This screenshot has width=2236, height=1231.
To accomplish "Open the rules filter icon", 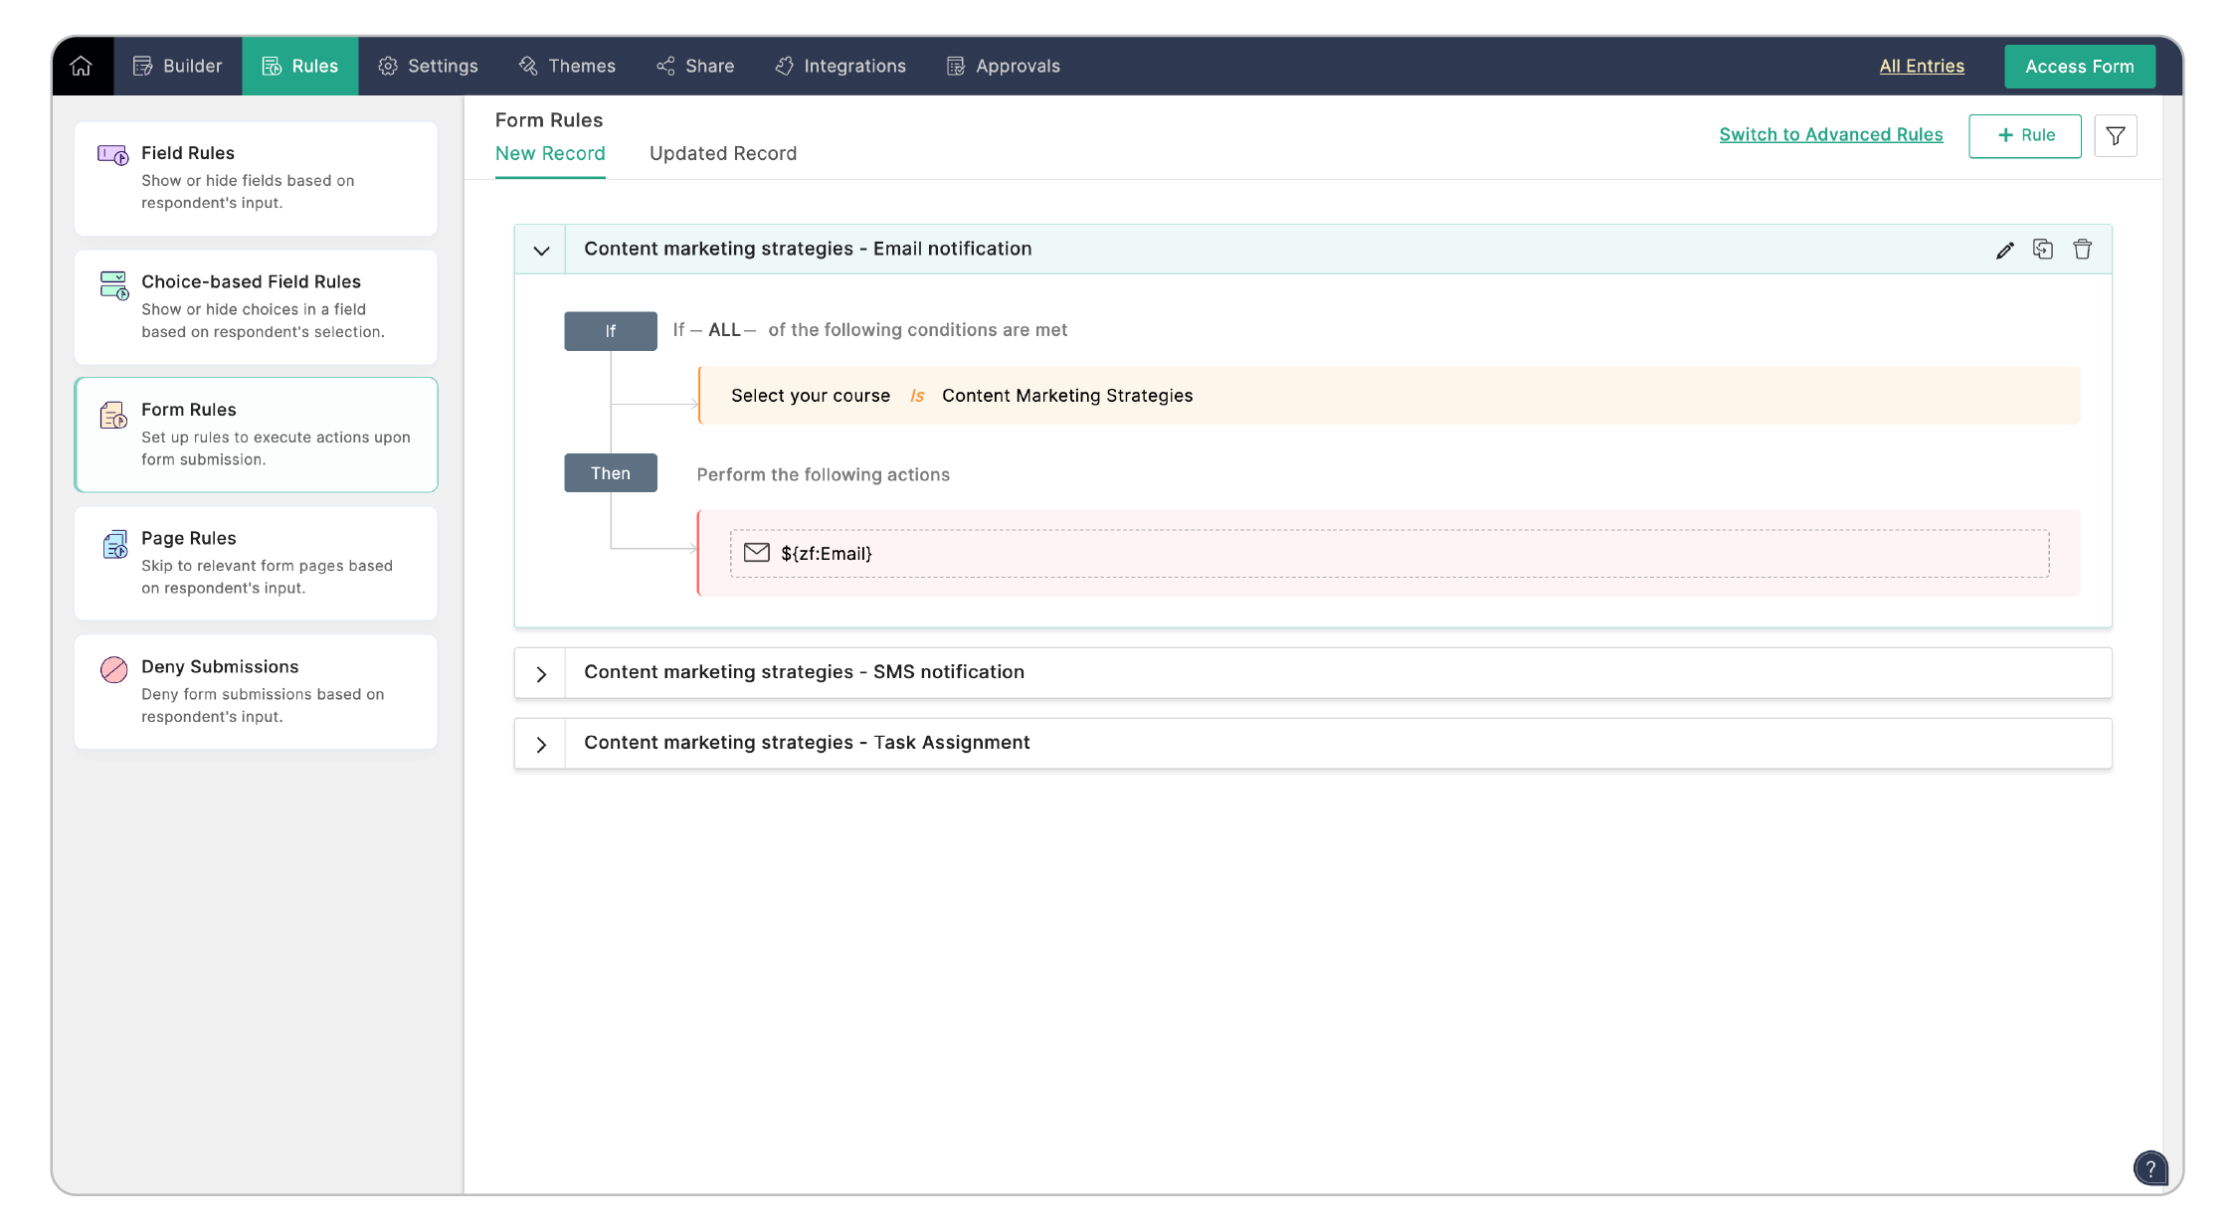I will point(2116,135).
